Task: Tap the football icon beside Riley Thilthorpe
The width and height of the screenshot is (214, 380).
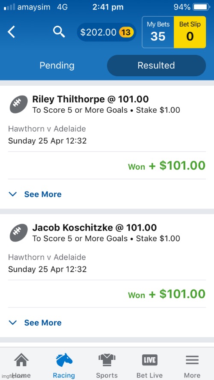Action: click(19, 104)
